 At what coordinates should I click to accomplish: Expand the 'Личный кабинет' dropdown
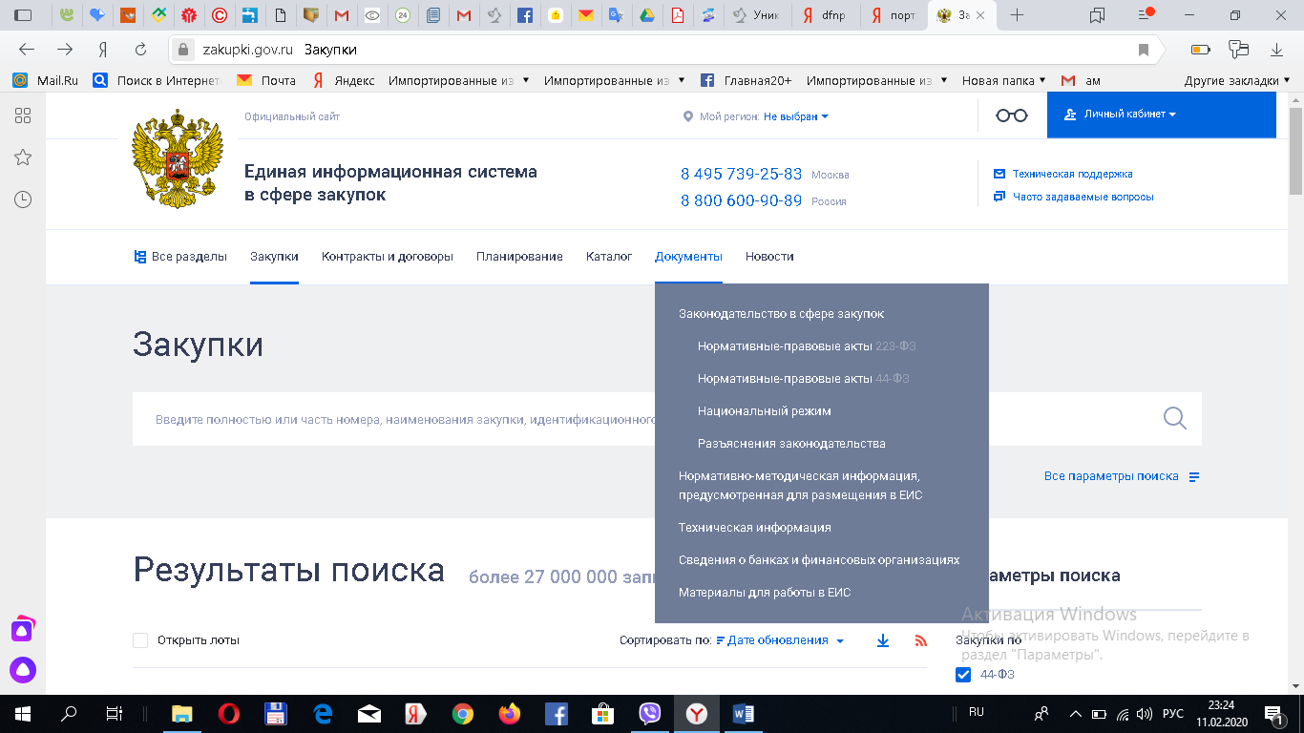(x=1130, y=115)
